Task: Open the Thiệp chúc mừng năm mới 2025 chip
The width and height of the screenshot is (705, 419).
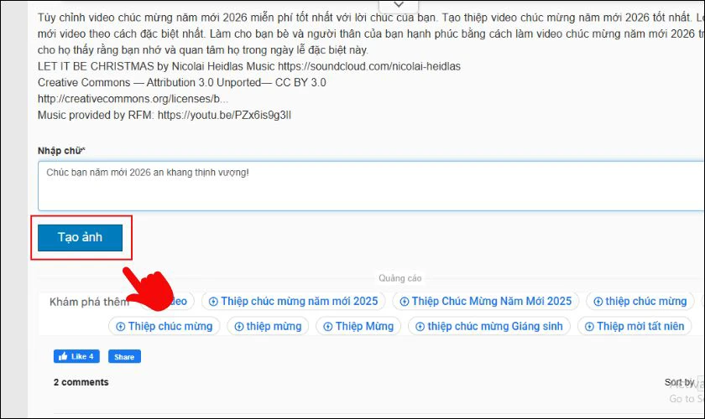Action: coord(293,301)
